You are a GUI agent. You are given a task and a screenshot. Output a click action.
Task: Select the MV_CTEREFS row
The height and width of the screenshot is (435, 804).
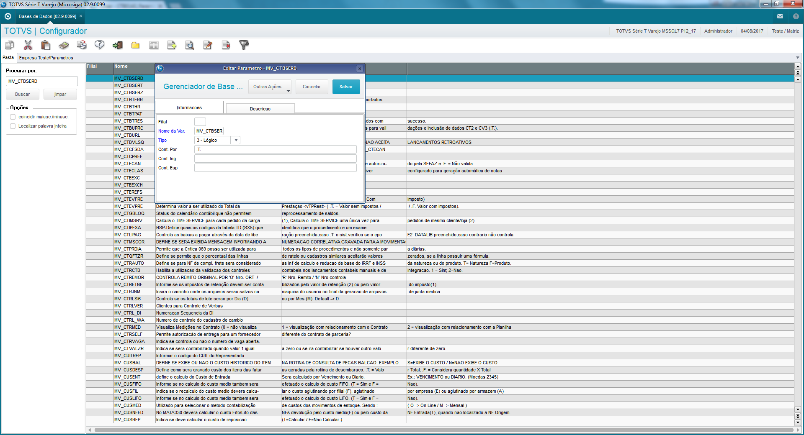click(440, 192)
